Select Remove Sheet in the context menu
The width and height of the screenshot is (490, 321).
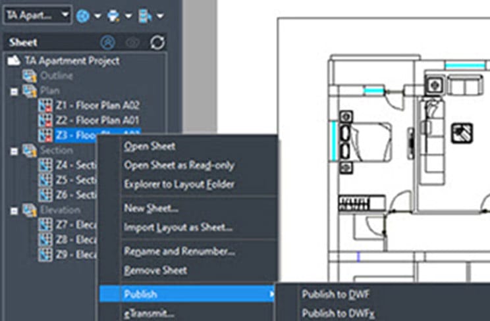click(155, 270)
